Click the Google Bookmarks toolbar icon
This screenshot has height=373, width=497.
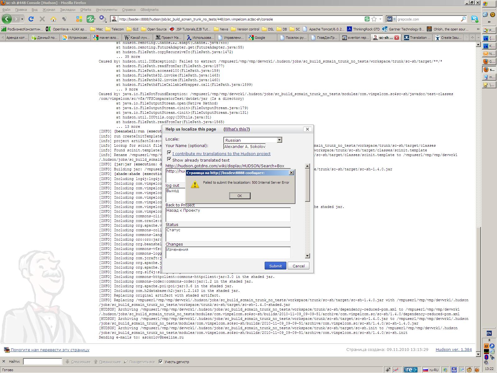tap(79, 19)
